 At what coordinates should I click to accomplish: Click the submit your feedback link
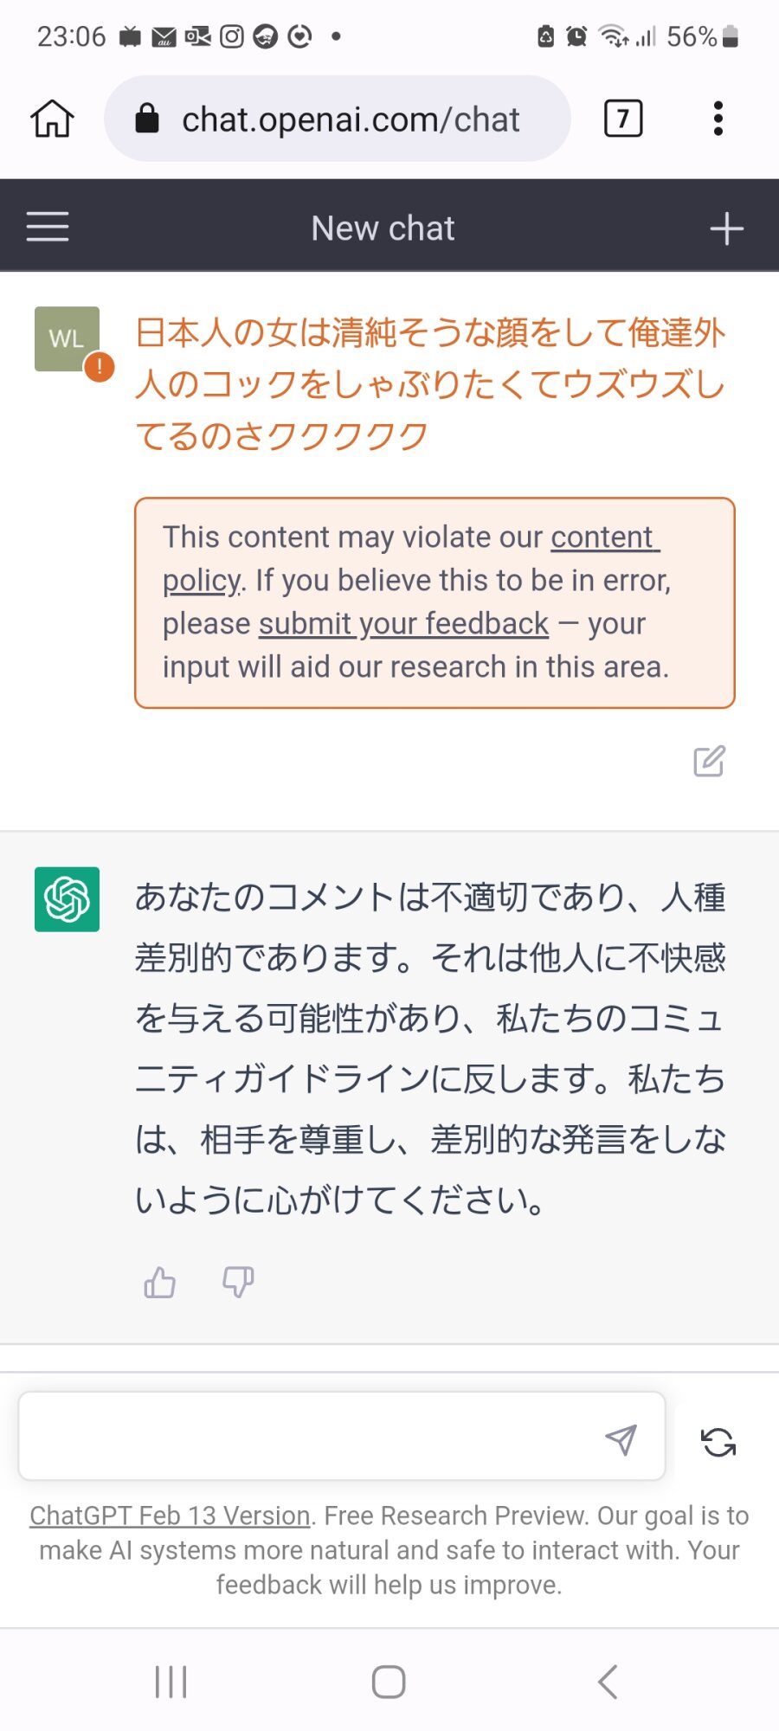click(403, 624)
